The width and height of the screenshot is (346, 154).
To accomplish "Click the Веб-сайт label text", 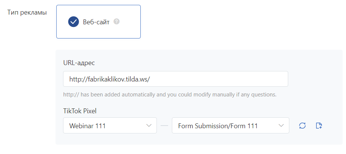I will (96, 22).
